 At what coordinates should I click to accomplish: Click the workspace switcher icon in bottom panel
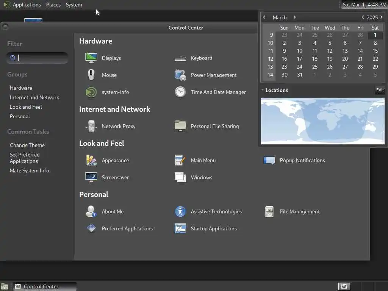point(344,286)
